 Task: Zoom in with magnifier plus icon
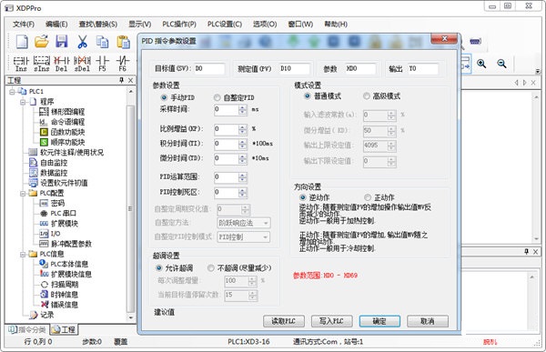[481, 64]
